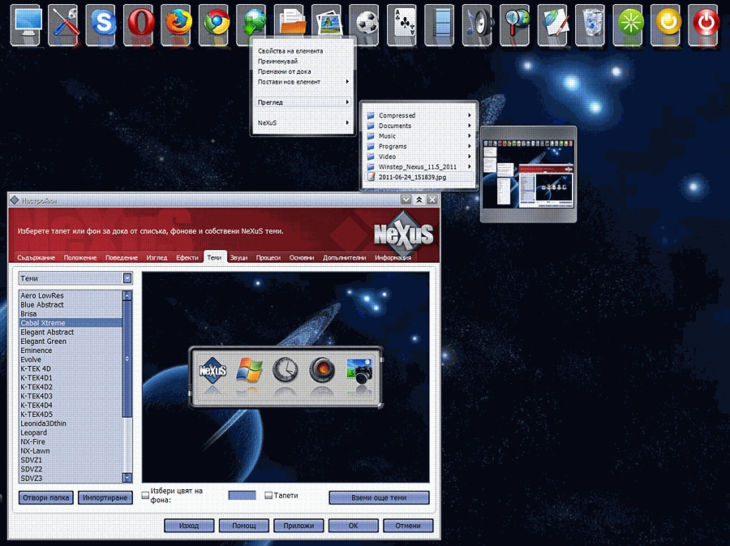Image resolution: width=730 pixels, height=546 pixels.
Task: Expand the 'Преглед' submenu
Action: click(303, 102)
